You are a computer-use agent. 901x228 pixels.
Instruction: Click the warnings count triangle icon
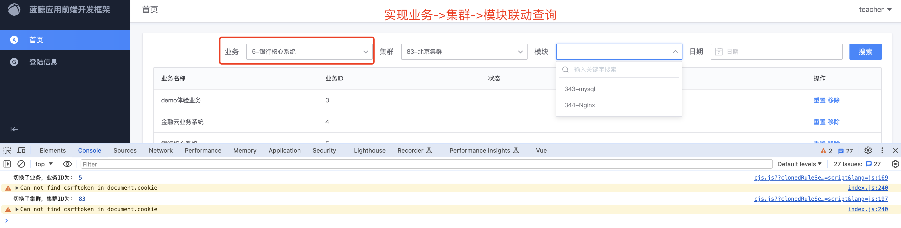pyautogui.click(x=823, y=151)
